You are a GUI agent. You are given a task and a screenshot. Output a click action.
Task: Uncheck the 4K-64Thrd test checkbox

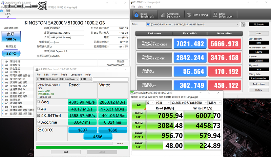(38, 115)
